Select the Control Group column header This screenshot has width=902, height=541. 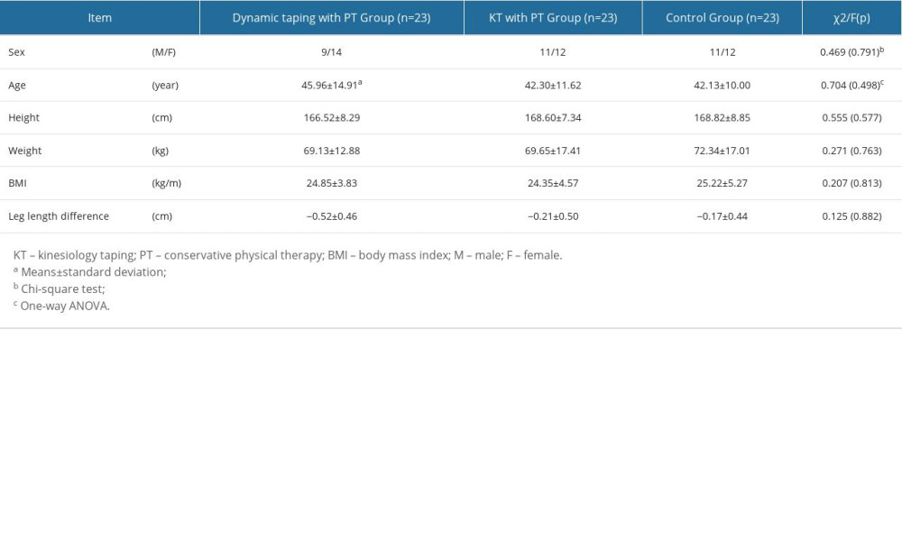click(x=722, y=17)
